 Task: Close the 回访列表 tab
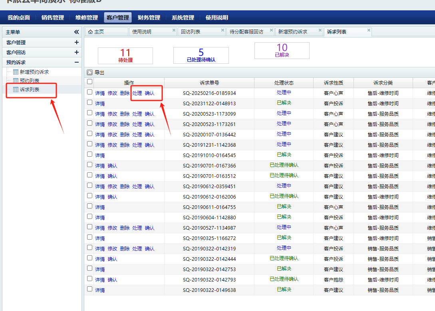[223, 30]
